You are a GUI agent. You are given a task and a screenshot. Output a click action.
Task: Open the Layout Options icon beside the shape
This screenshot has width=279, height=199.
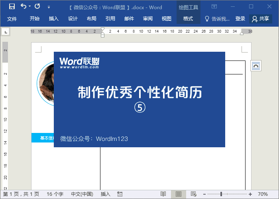[256, 66]
